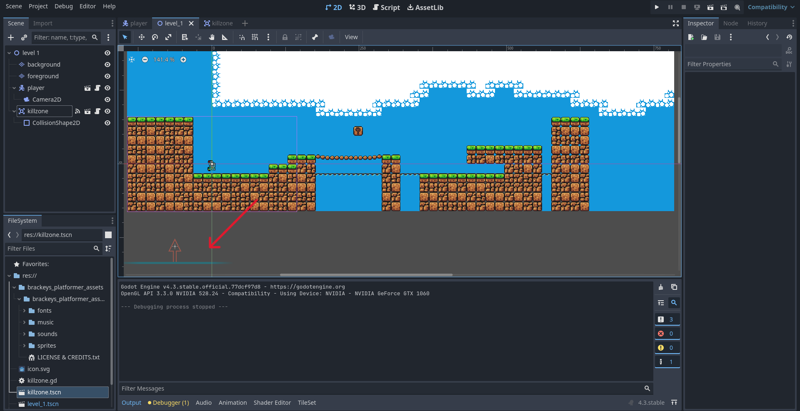Hide the foreground node
800x411 pixels.
(x=107, y=76)
